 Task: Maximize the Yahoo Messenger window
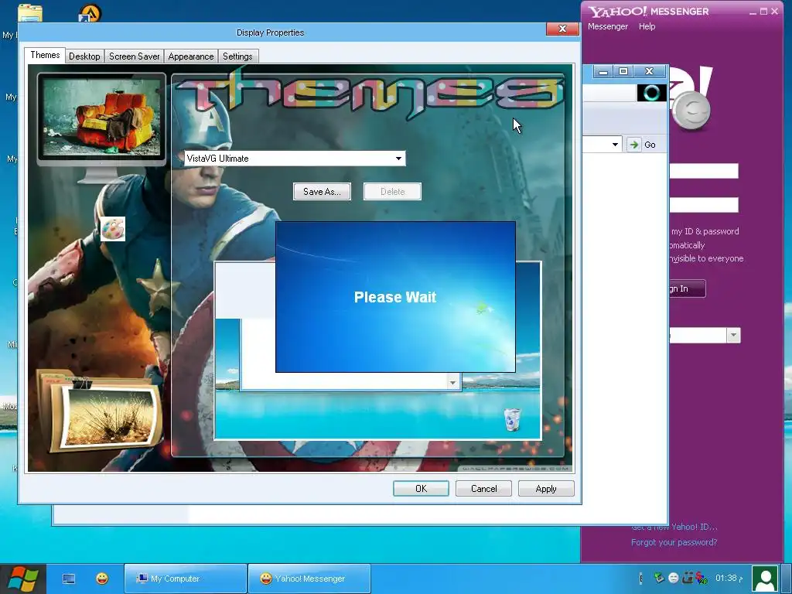[763, 11]
